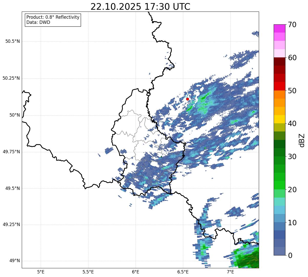The height and width of the screenshot is (277, 308).
Task: Click the 49.5°N latitude label
Action: pos(13,188)
